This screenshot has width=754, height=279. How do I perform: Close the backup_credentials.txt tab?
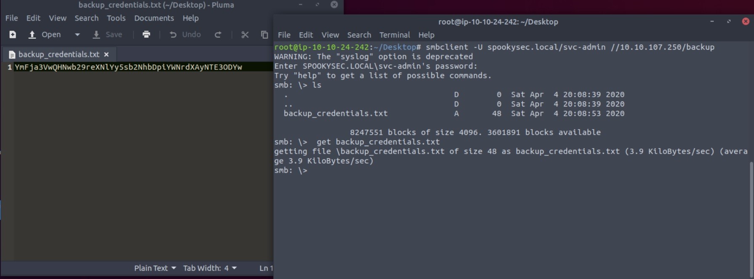click(x=107, y=54)
